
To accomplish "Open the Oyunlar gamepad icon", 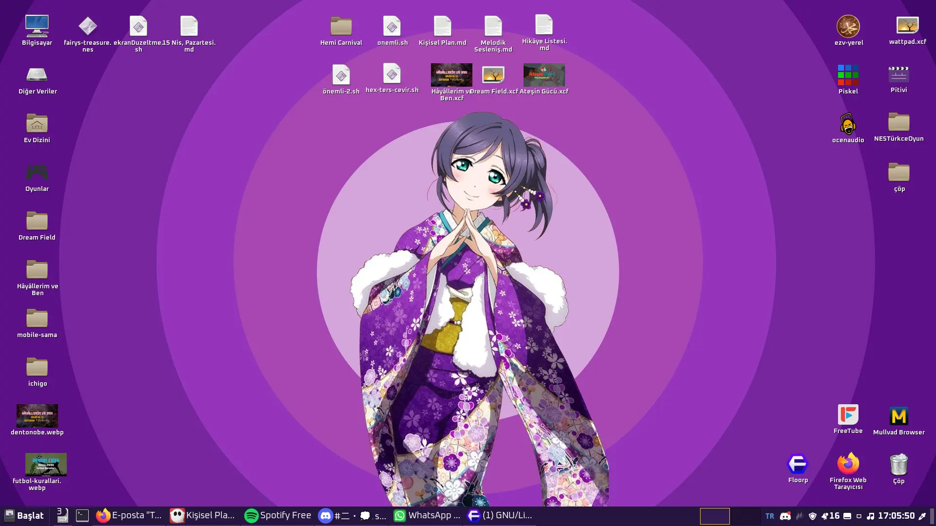I will click(37, 172).
